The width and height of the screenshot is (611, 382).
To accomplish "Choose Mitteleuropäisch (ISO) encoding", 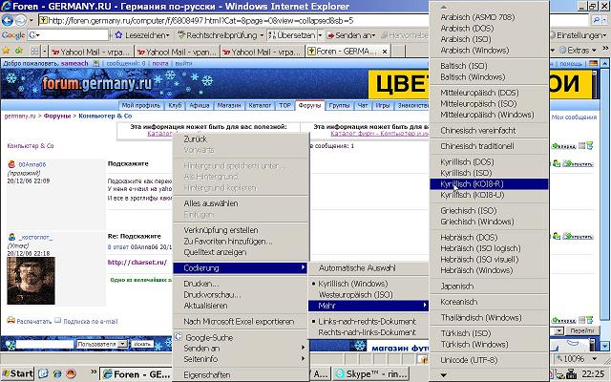I will click(489, 104).
